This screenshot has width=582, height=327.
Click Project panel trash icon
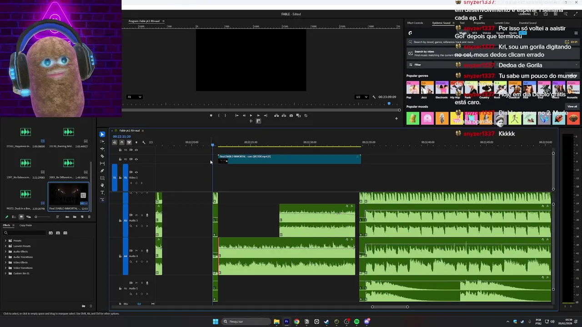pos(89,217)
